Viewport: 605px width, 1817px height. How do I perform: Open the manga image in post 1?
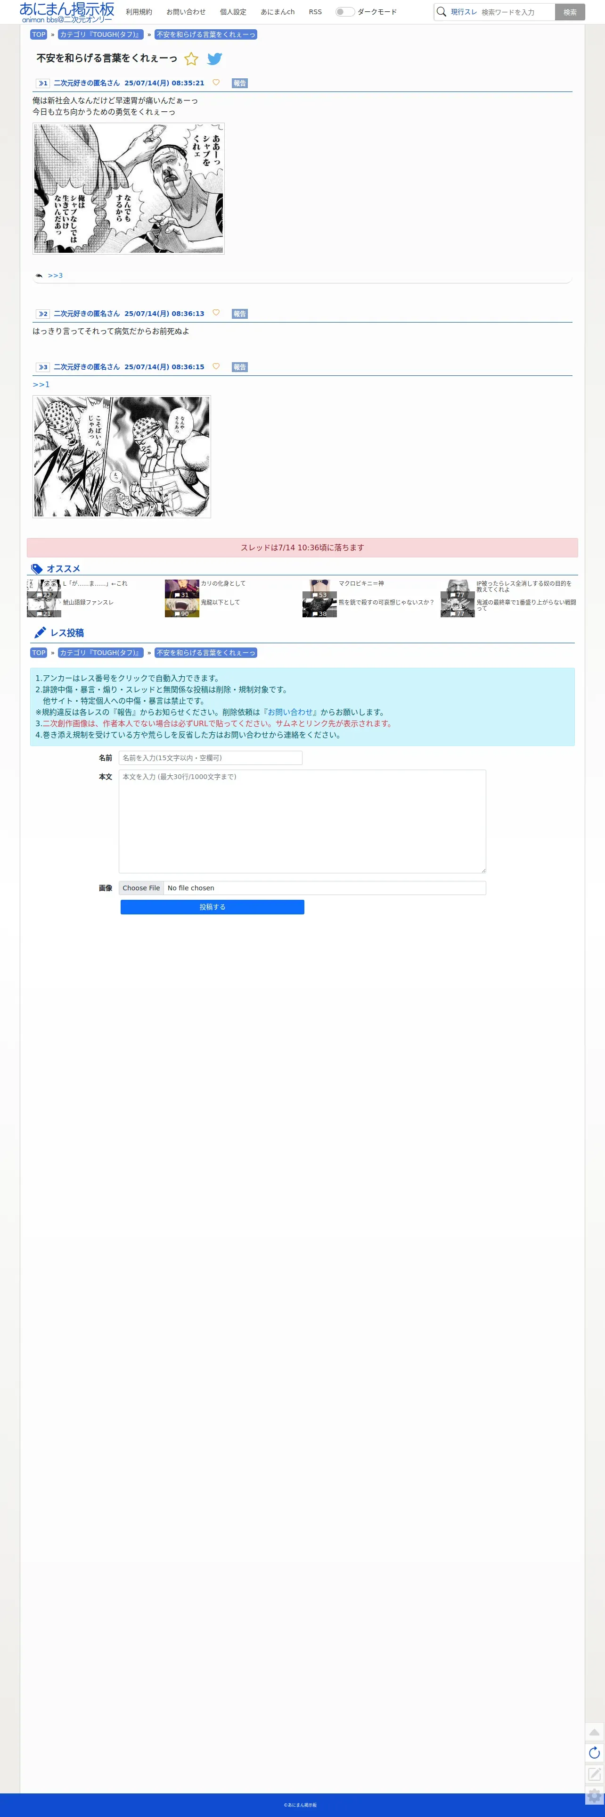pos(128,189)
